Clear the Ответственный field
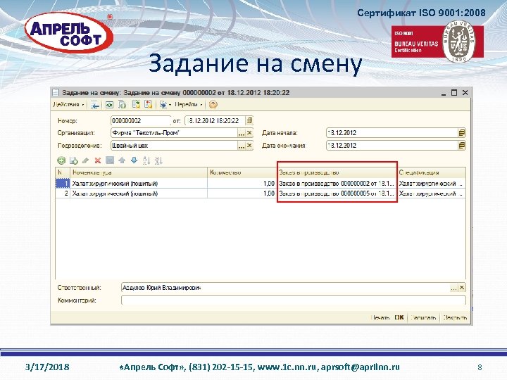This screenshot has width=507, height=380. pyautogui.click(x=462, y=288)
